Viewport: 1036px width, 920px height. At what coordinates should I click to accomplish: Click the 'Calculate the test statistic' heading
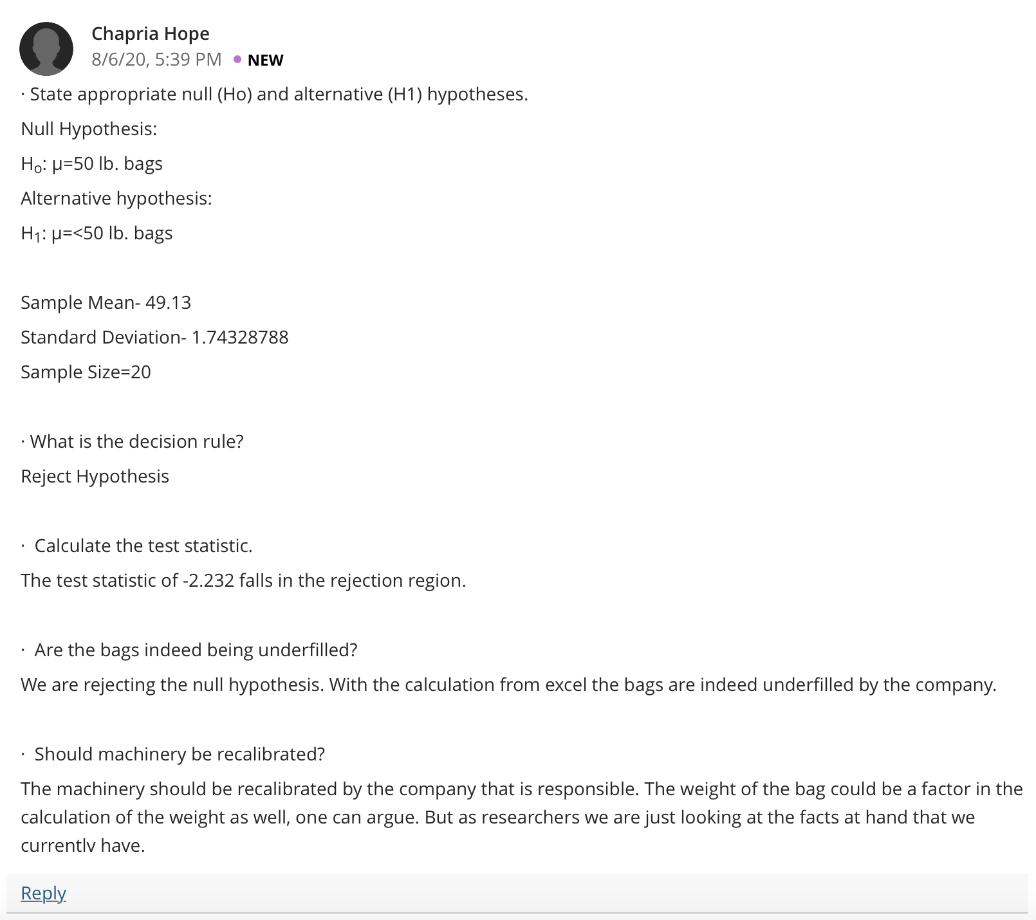137,546
